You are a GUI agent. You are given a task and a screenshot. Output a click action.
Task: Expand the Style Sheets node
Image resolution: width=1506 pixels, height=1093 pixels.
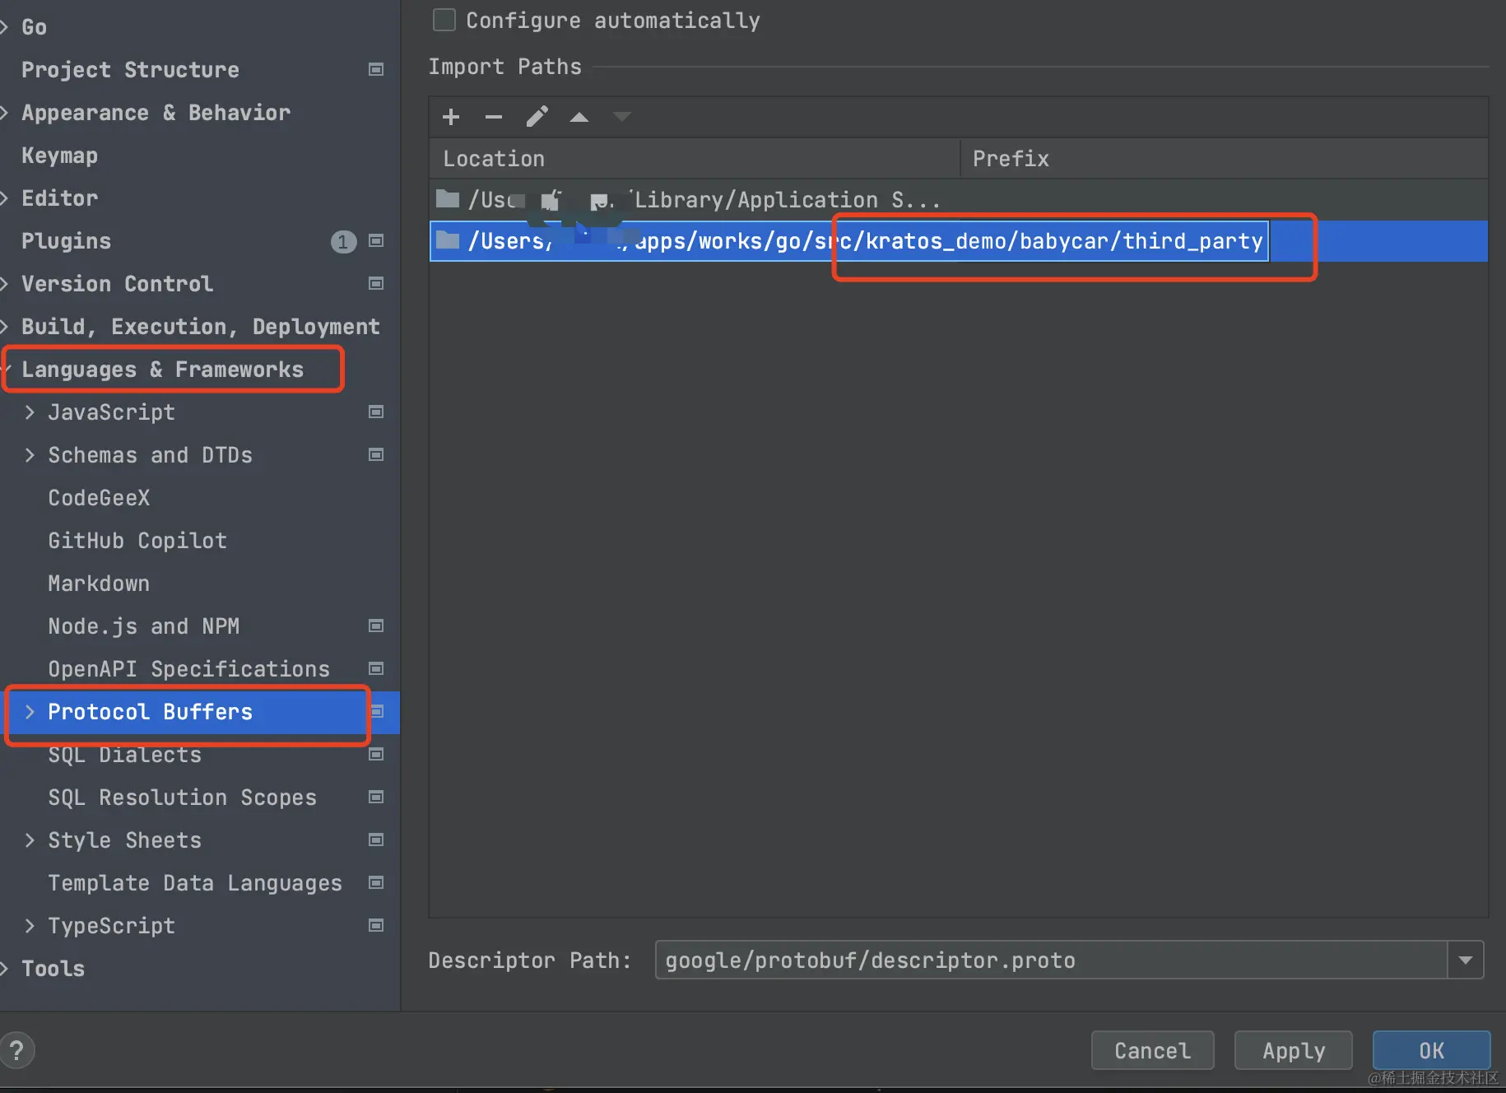[30, 840]
